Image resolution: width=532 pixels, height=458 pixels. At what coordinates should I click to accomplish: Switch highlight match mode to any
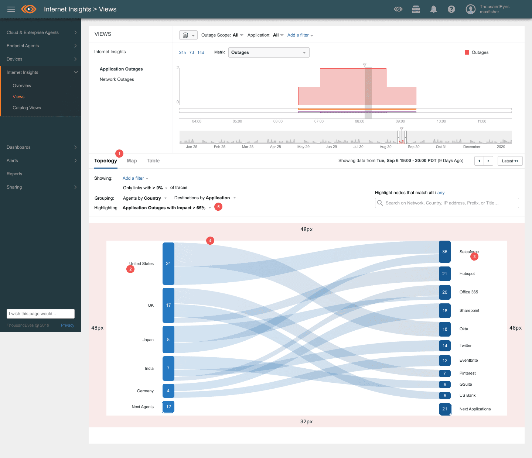coord(441,193)
